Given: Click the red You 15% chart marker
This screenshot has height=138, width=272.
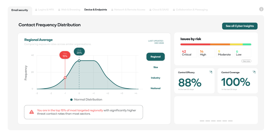Looking at the screenshot, I should (65, 55).
